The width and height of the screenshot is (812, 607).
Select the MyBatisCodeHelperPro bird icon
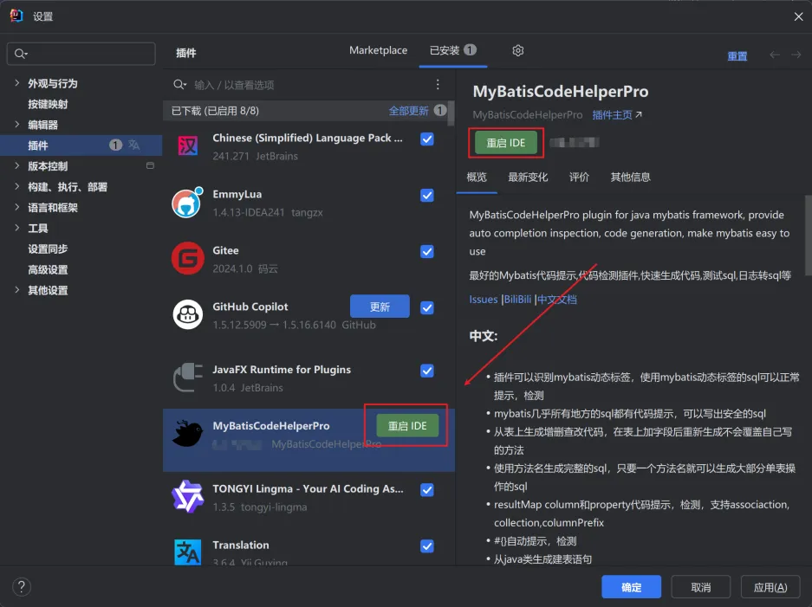[x=187, y=433]
